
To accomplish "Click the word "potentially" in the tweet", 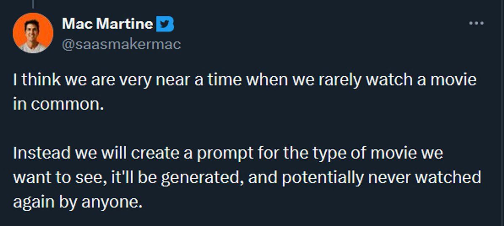I will coord(322,178).
